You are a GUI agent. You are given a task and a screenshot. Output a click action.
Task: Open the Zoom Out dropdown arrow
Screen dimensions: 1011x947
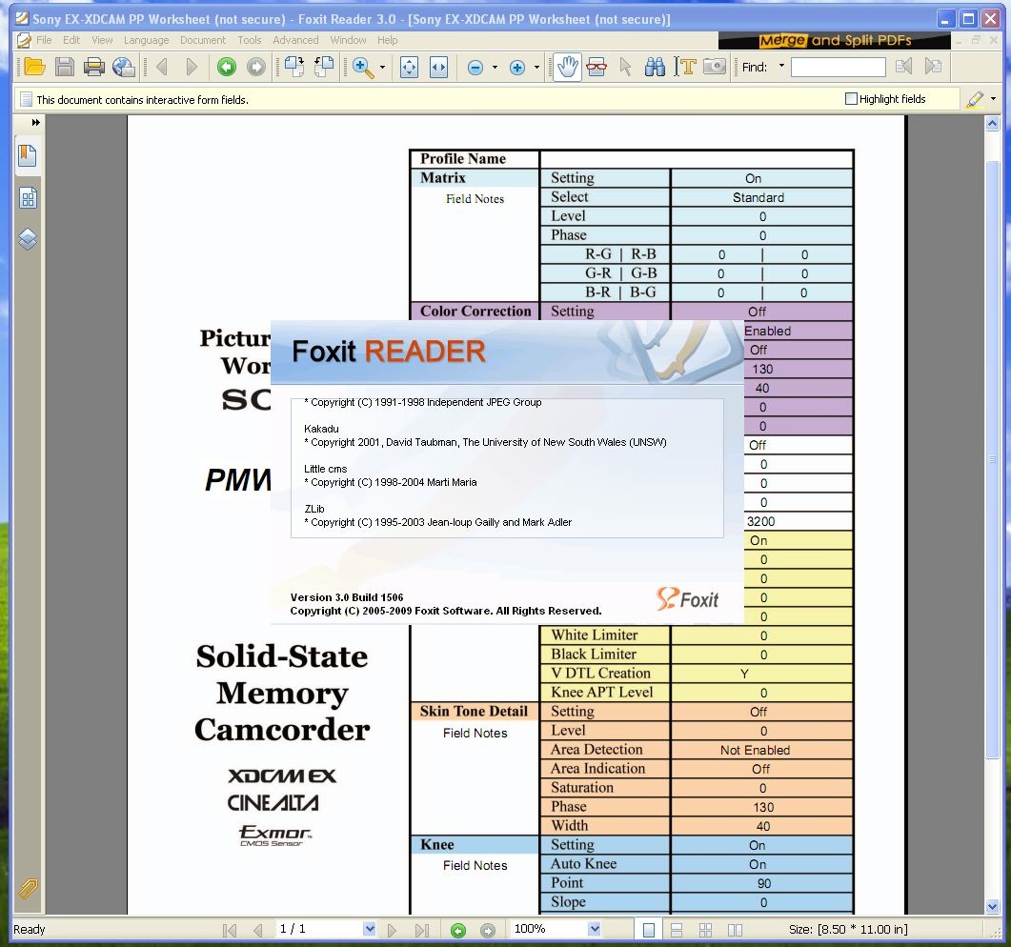[495, 67]
